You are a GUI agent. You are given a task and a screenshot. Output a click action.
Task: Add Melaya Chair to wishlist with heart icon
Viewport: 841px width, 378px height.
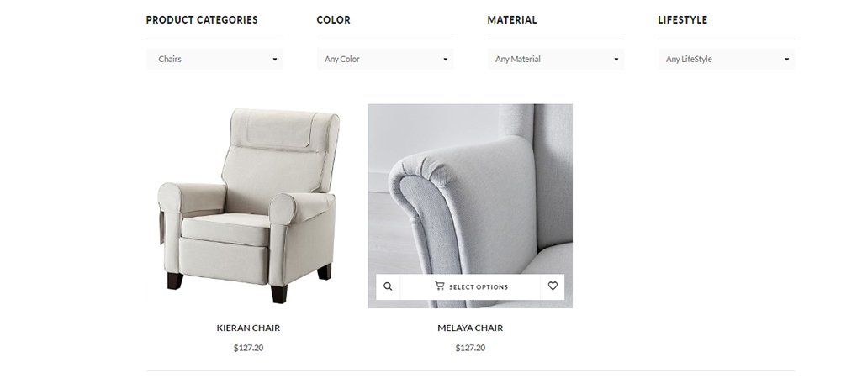click(553, 286)
